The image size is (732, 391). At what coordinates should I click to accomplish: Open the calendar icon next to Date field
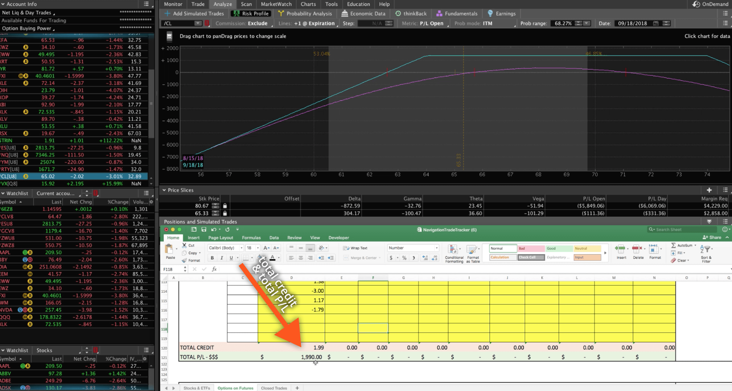click(x=656, y=23)
